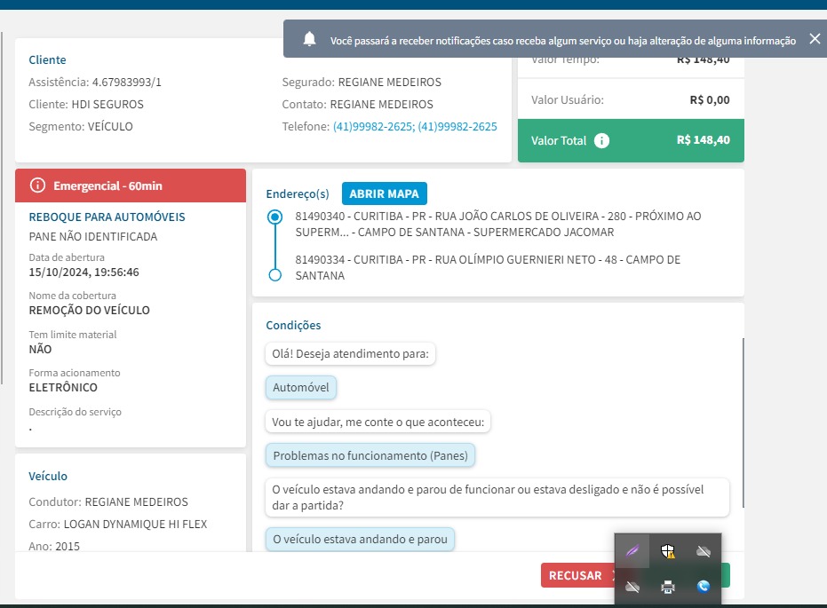Open the Valor Total info icon
827x608 pixels.
tap(601, 140)
